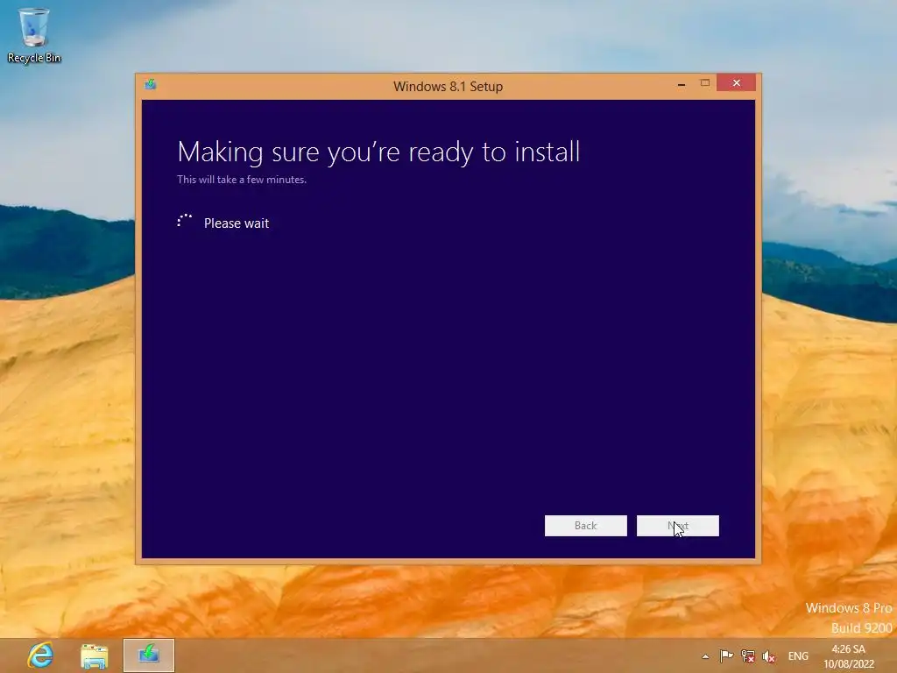Image resolution: width=897 pixels, height=673 pixels.
Task: Click the 'Windows 8.1 Setup' window title
Action: pyautogui.click(x=448, y=87)
